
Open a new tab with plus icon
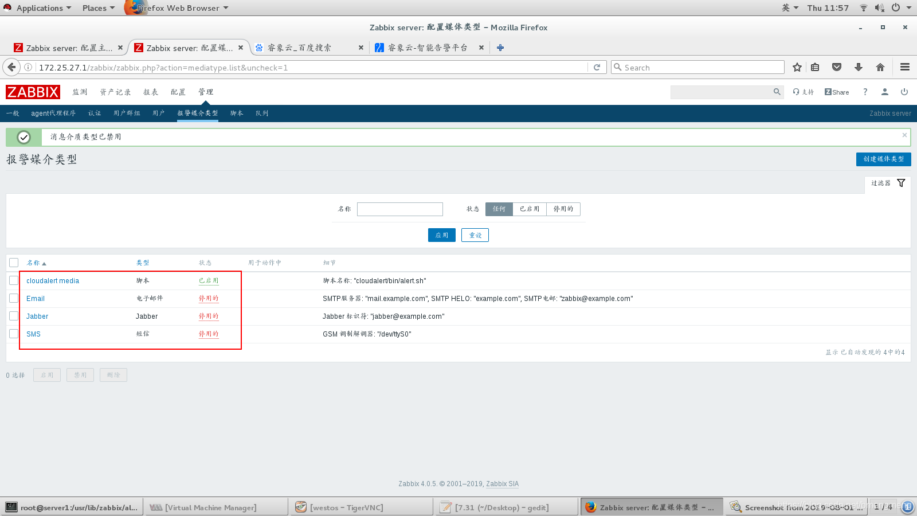tap(500, 48)
